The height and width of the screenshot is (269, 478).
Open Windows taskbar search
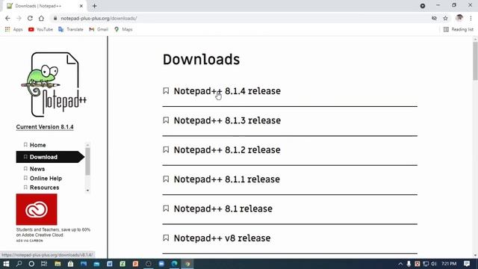(19, 264)
